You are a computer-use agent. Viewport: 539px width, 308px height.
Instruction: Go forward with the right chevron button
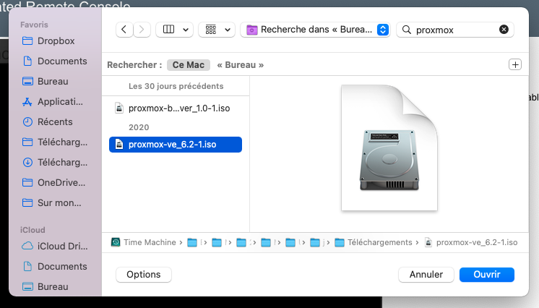(142, 30)
